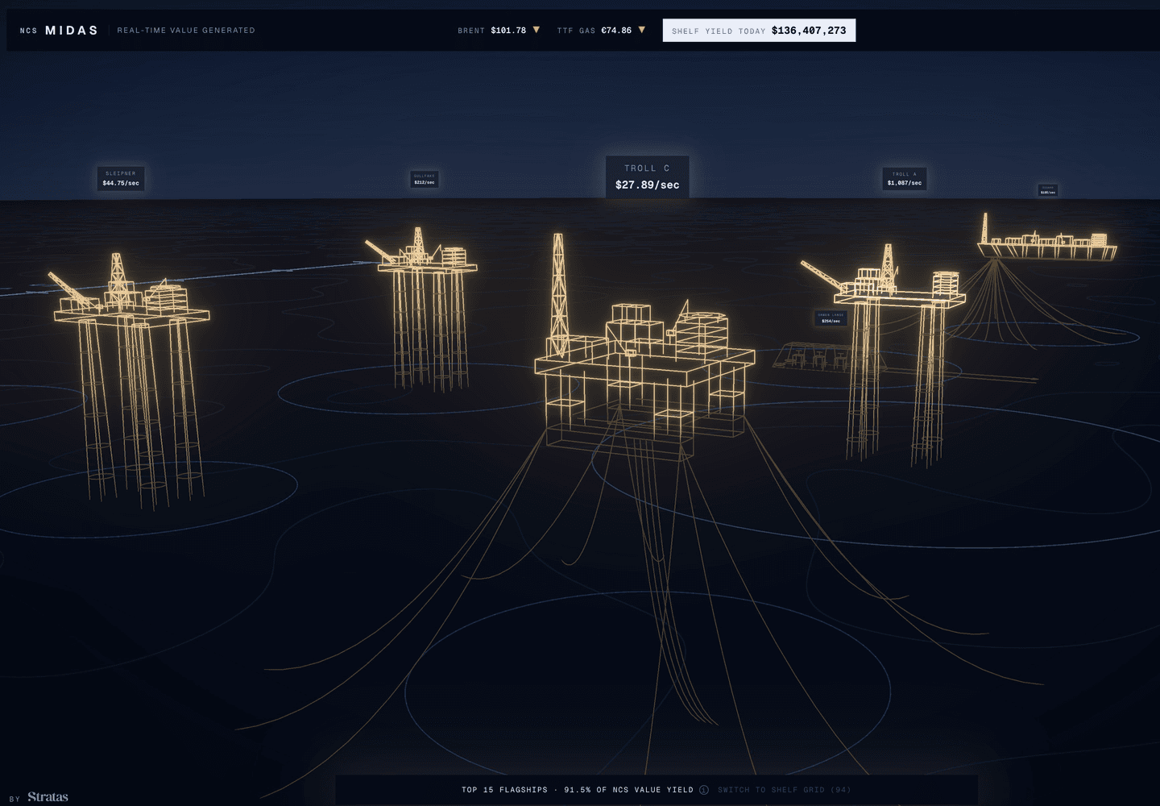The width and height of the screenshot is (1160, 806).
Task: Open the Troll A $1,087/sec label
Action: click(x=905, y=178)
